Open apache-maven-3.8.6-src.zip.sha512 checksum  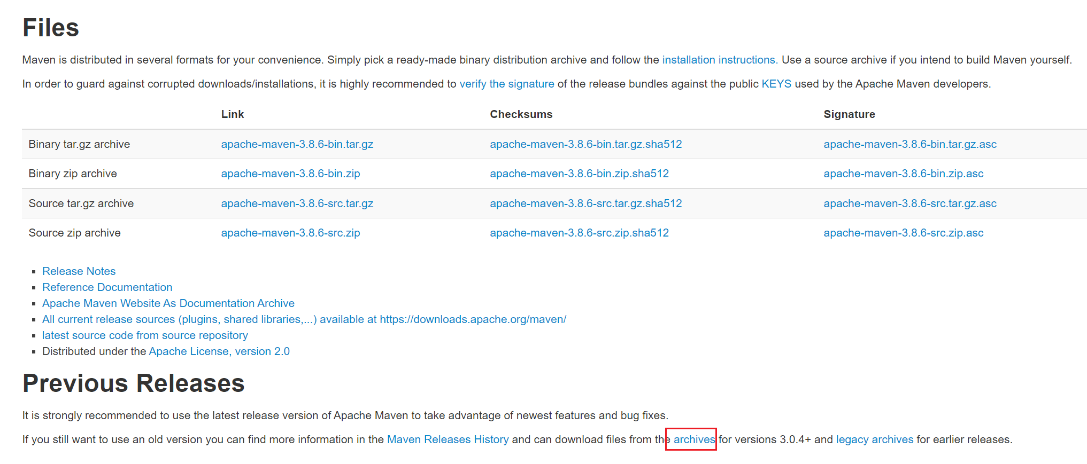(x=580, y=233)
